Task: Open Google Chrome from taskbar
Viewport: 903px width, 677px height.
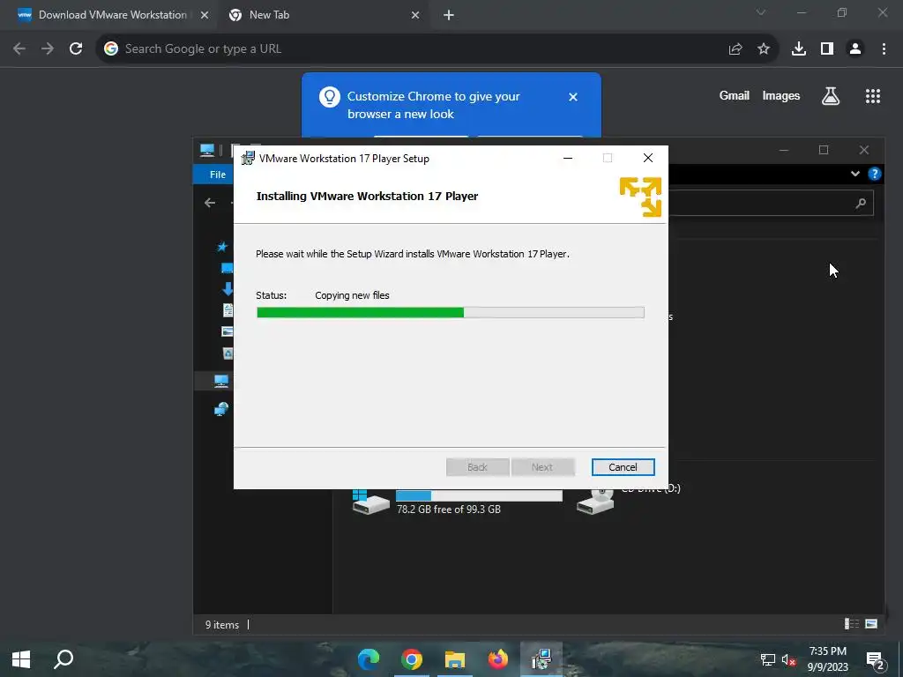Action: [x=412, y=659]
